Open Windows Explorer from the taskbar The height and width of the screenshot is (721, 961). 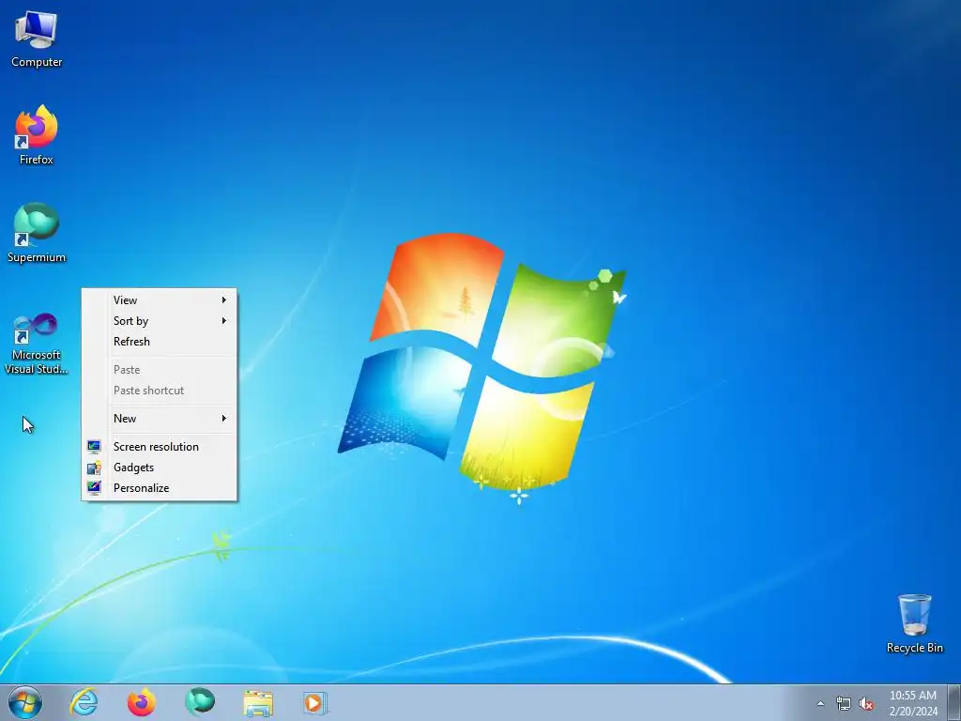258,702
